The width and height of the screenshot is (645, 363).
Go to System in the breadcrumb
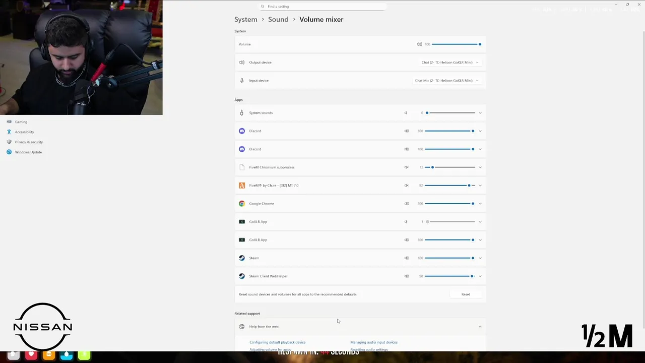(x=245, y=19)
